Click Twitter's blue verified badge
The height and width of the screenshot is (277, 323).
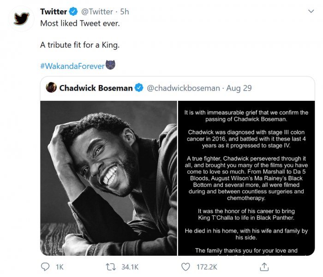73,12
